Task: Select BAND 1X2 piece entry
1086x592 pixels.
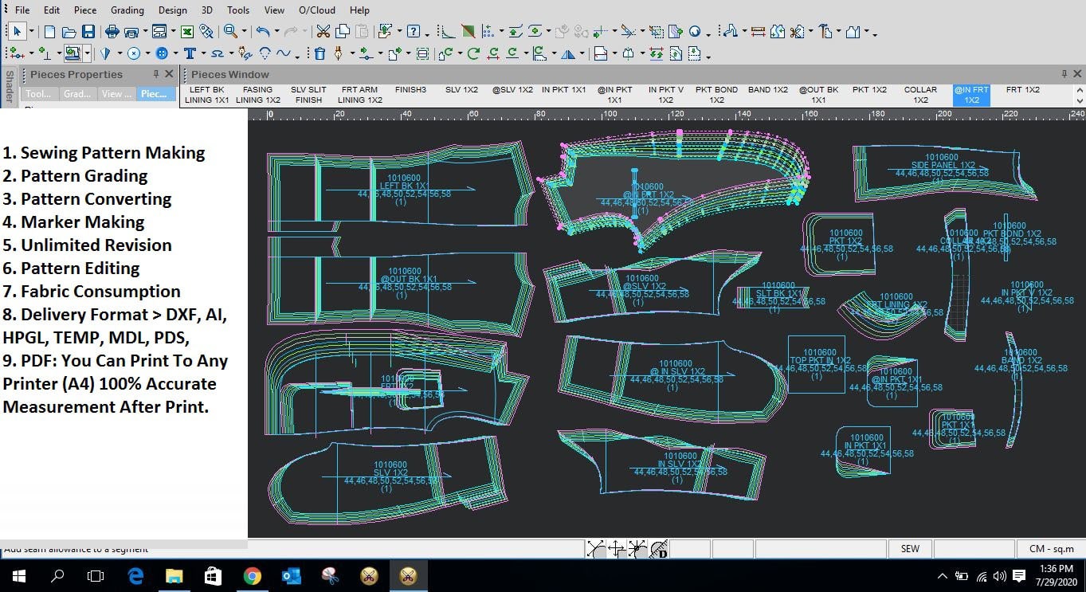Action: tap(768, 90)
